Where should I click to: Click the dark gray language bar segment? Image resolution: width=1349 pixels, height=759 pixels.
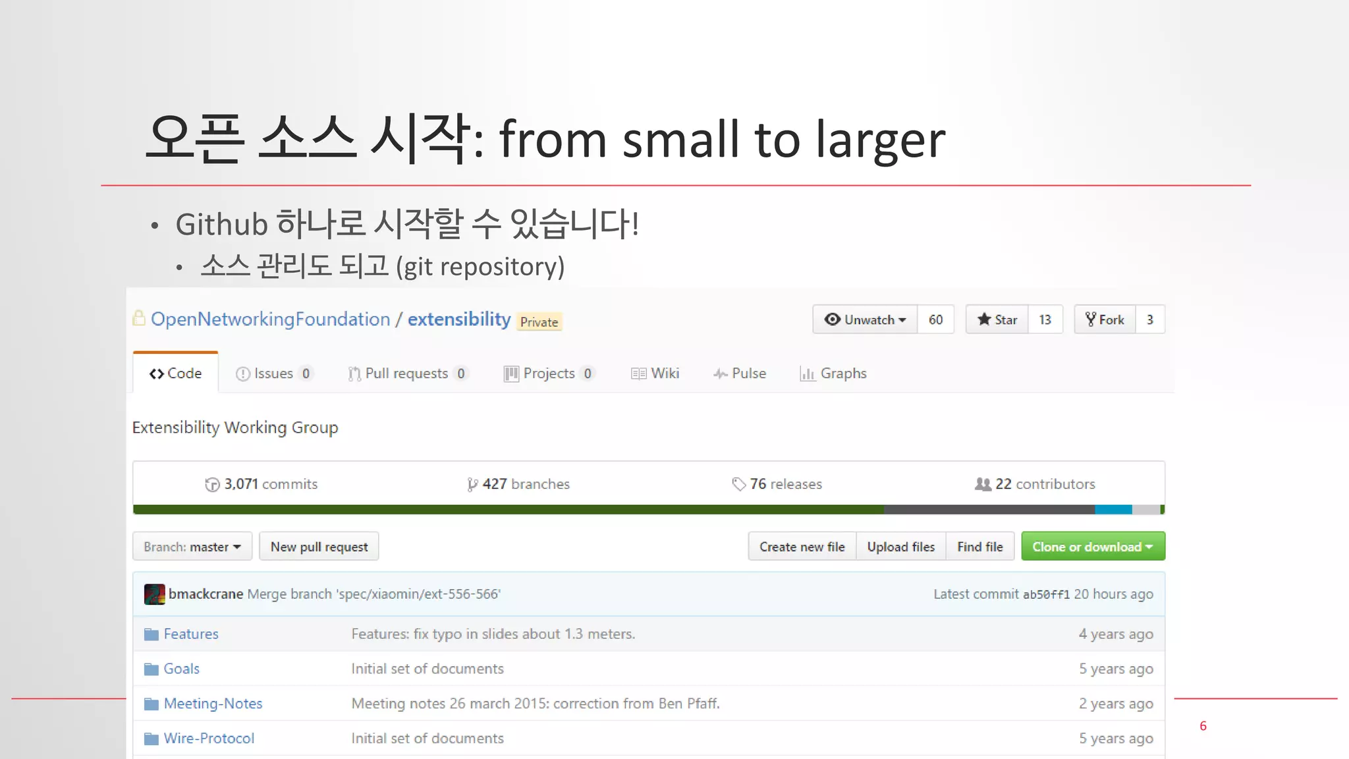pos(989,509)
